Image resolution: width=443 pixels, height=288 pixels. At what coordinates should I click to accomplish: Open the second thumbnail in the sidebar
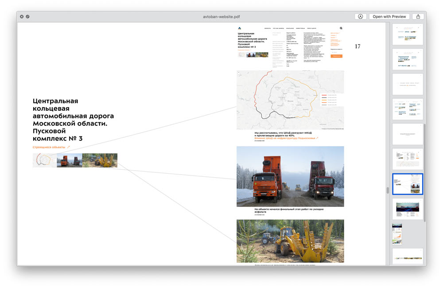[x=408, y=59]
